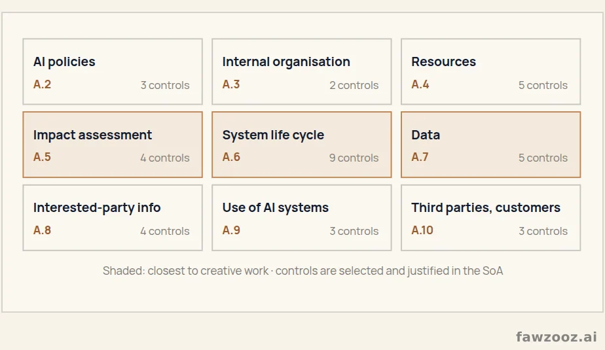Open the Internal organisation card

(x=302, y=71)
